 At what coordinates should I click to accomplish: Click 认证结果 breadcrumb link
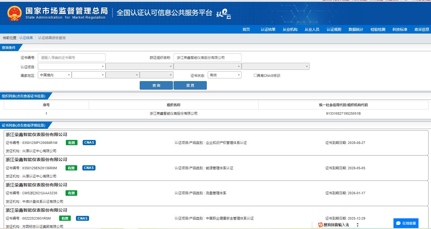pyautogui.click(x=26, y=38)
